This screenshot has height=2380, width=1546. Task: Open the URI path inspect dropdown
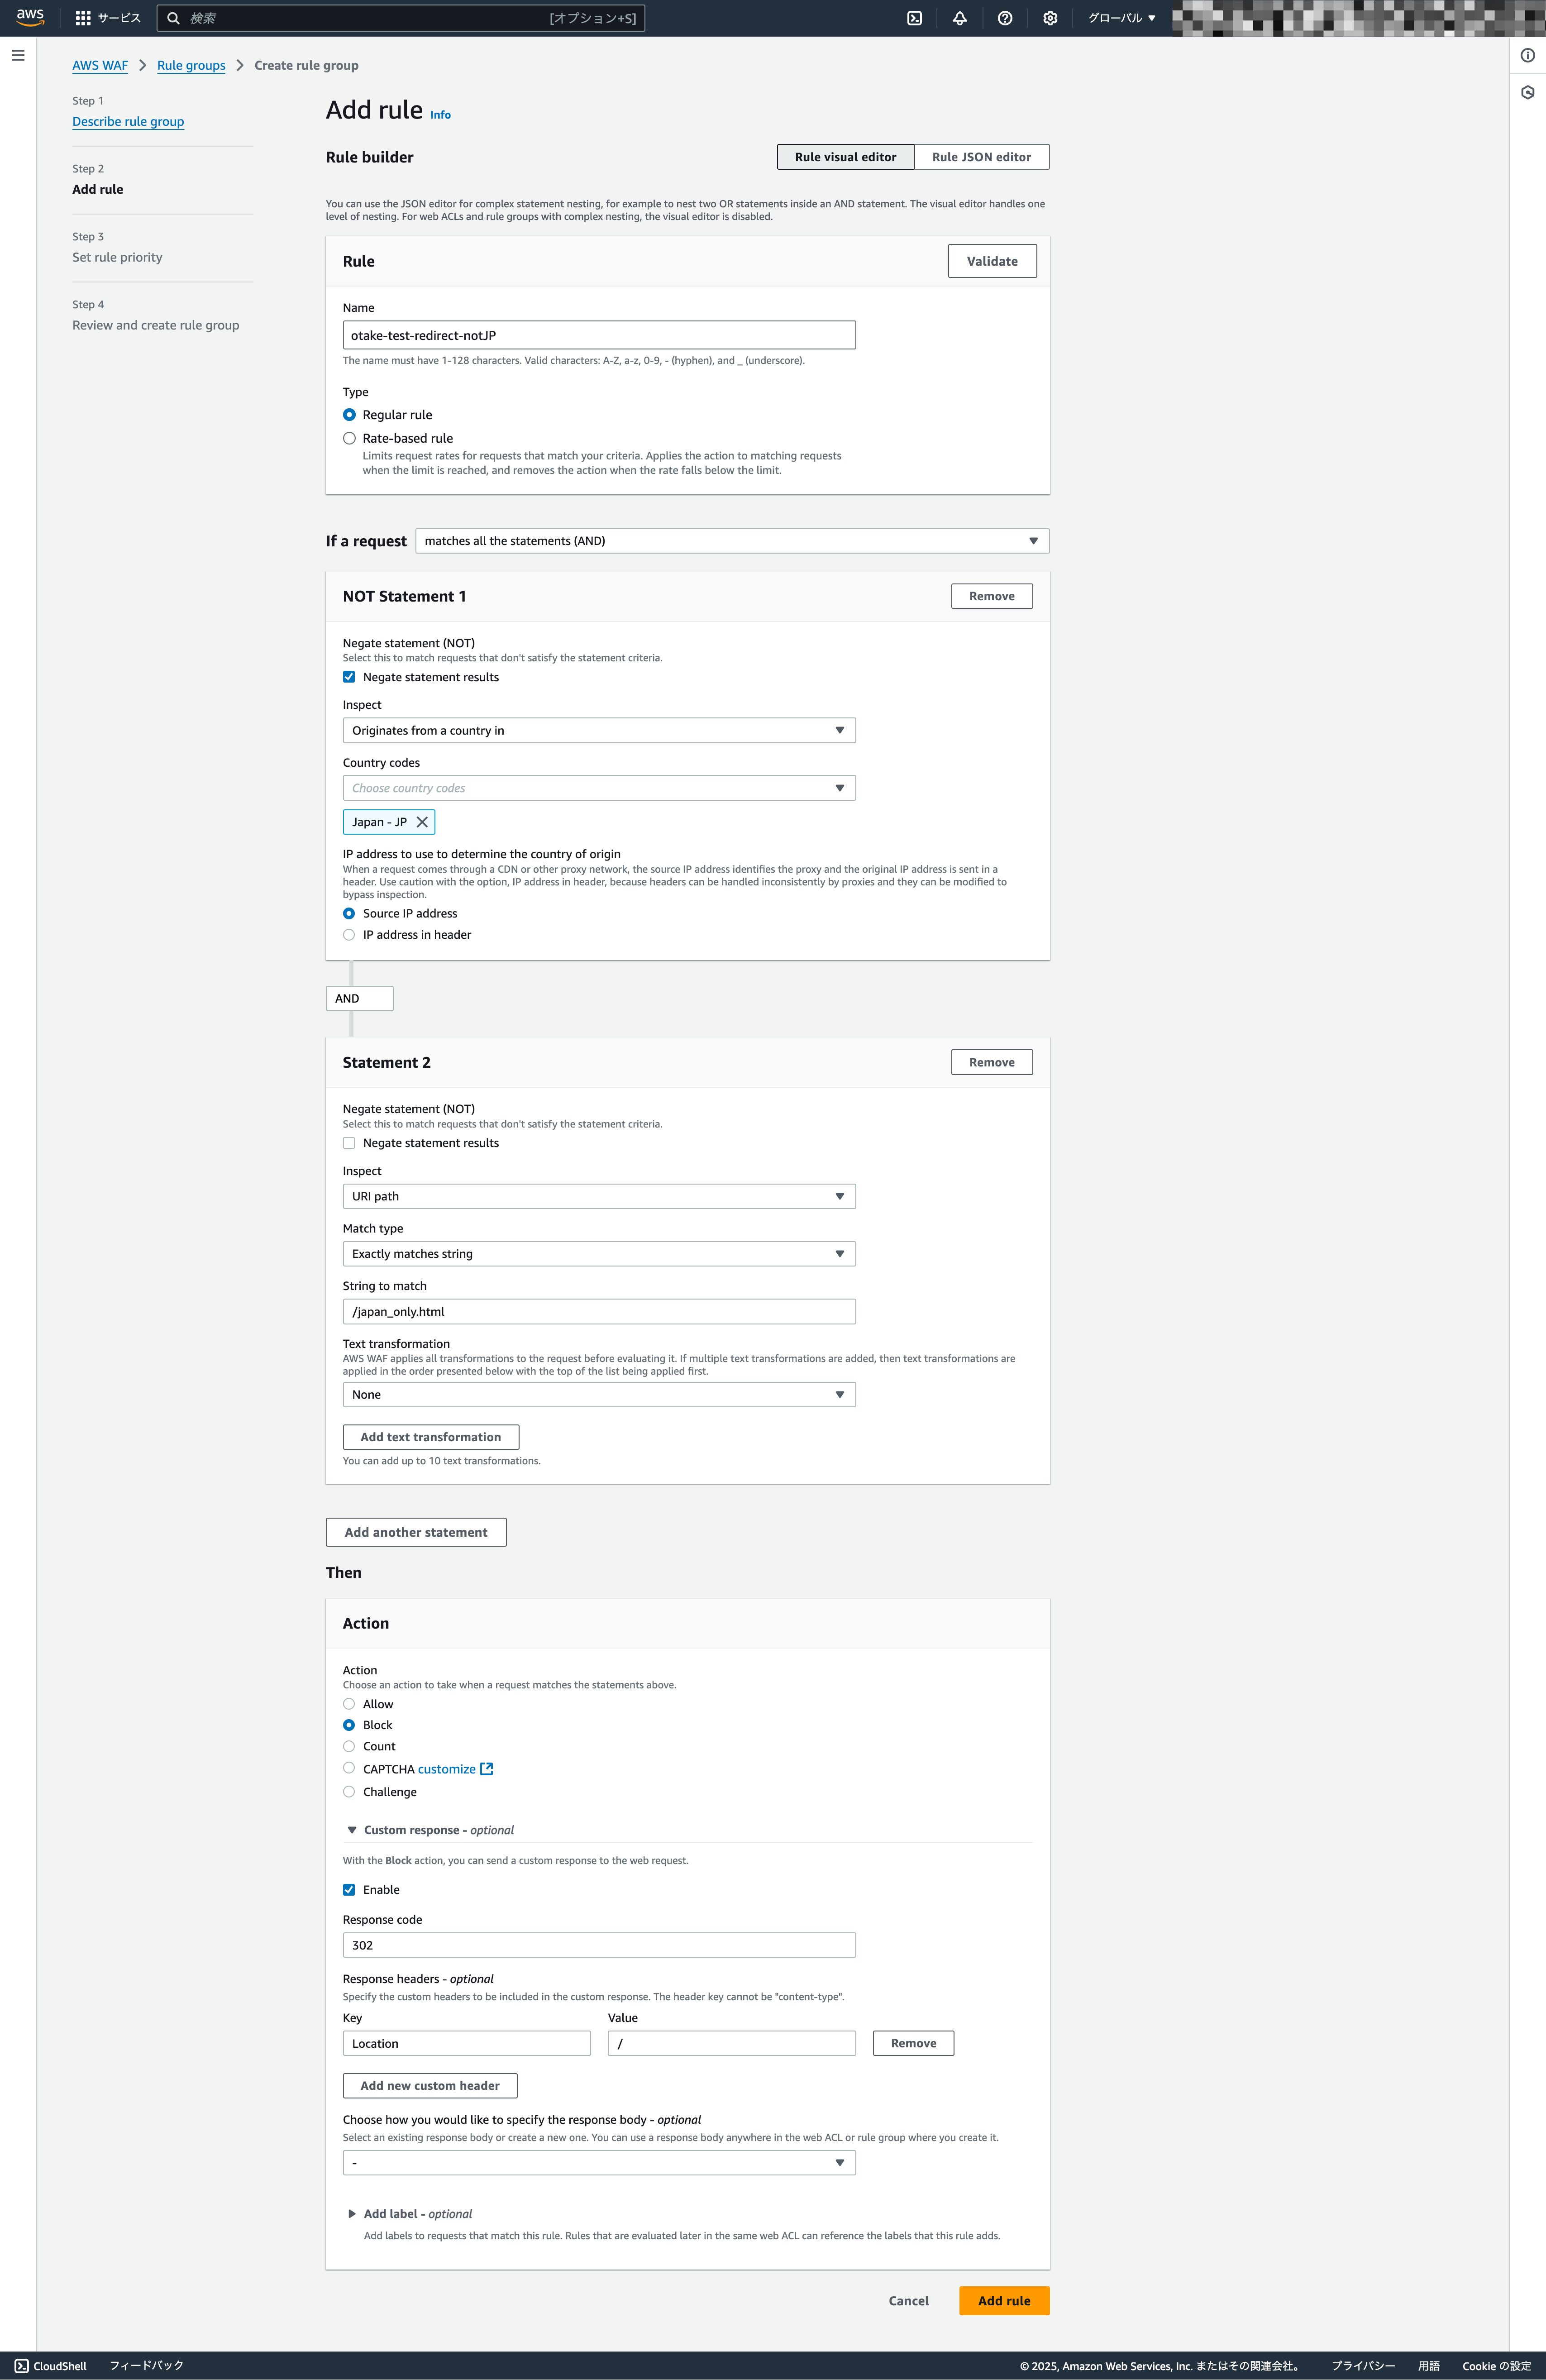599,1196
